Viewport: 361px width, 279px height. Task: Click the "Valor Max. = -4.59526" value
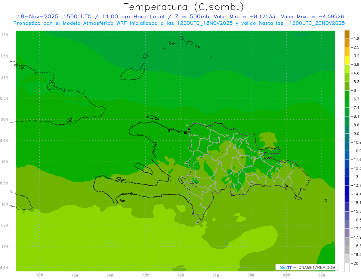pyautogui.click(x=312, y=17)
